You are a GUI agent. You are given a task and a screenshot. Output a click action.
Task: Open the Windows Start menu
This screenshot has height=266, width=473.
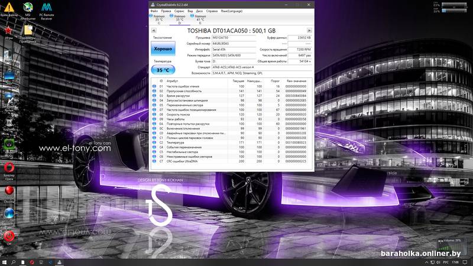[4, 262]
